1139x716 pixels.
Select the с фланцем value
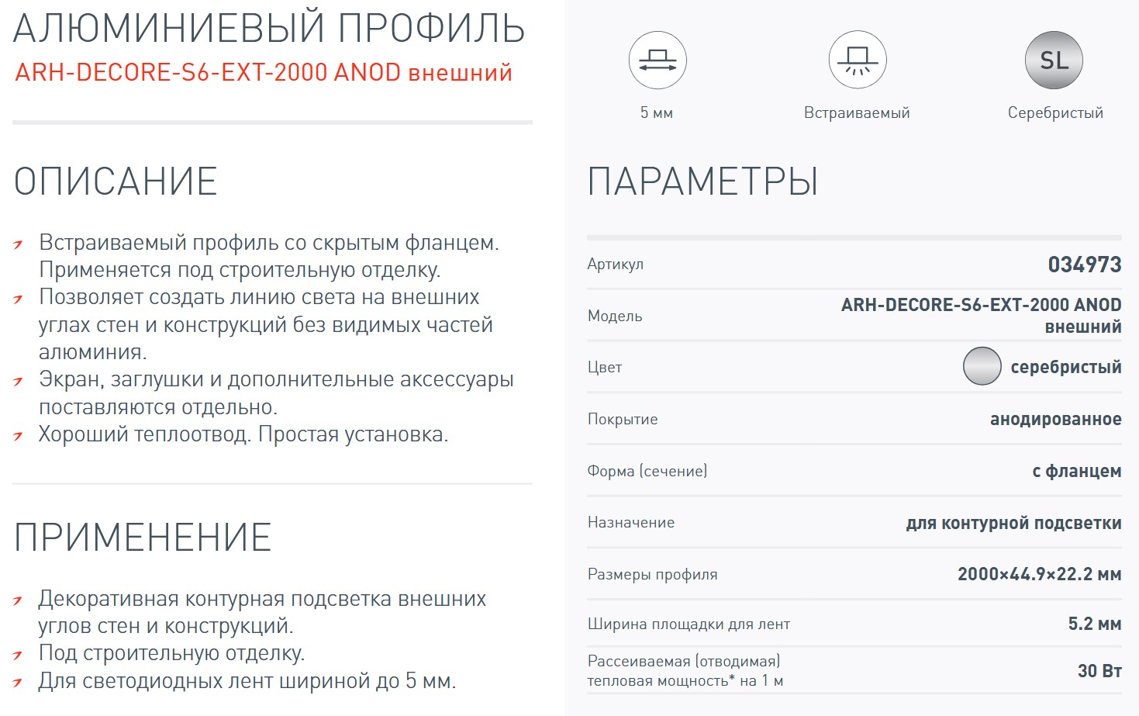click(x=1077, y=471)
